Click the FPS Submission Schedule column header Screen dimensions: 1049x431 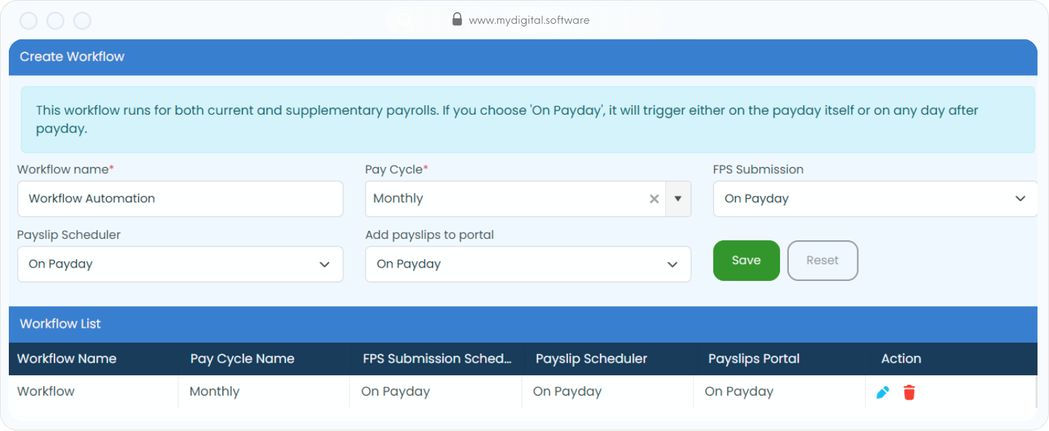437,358
